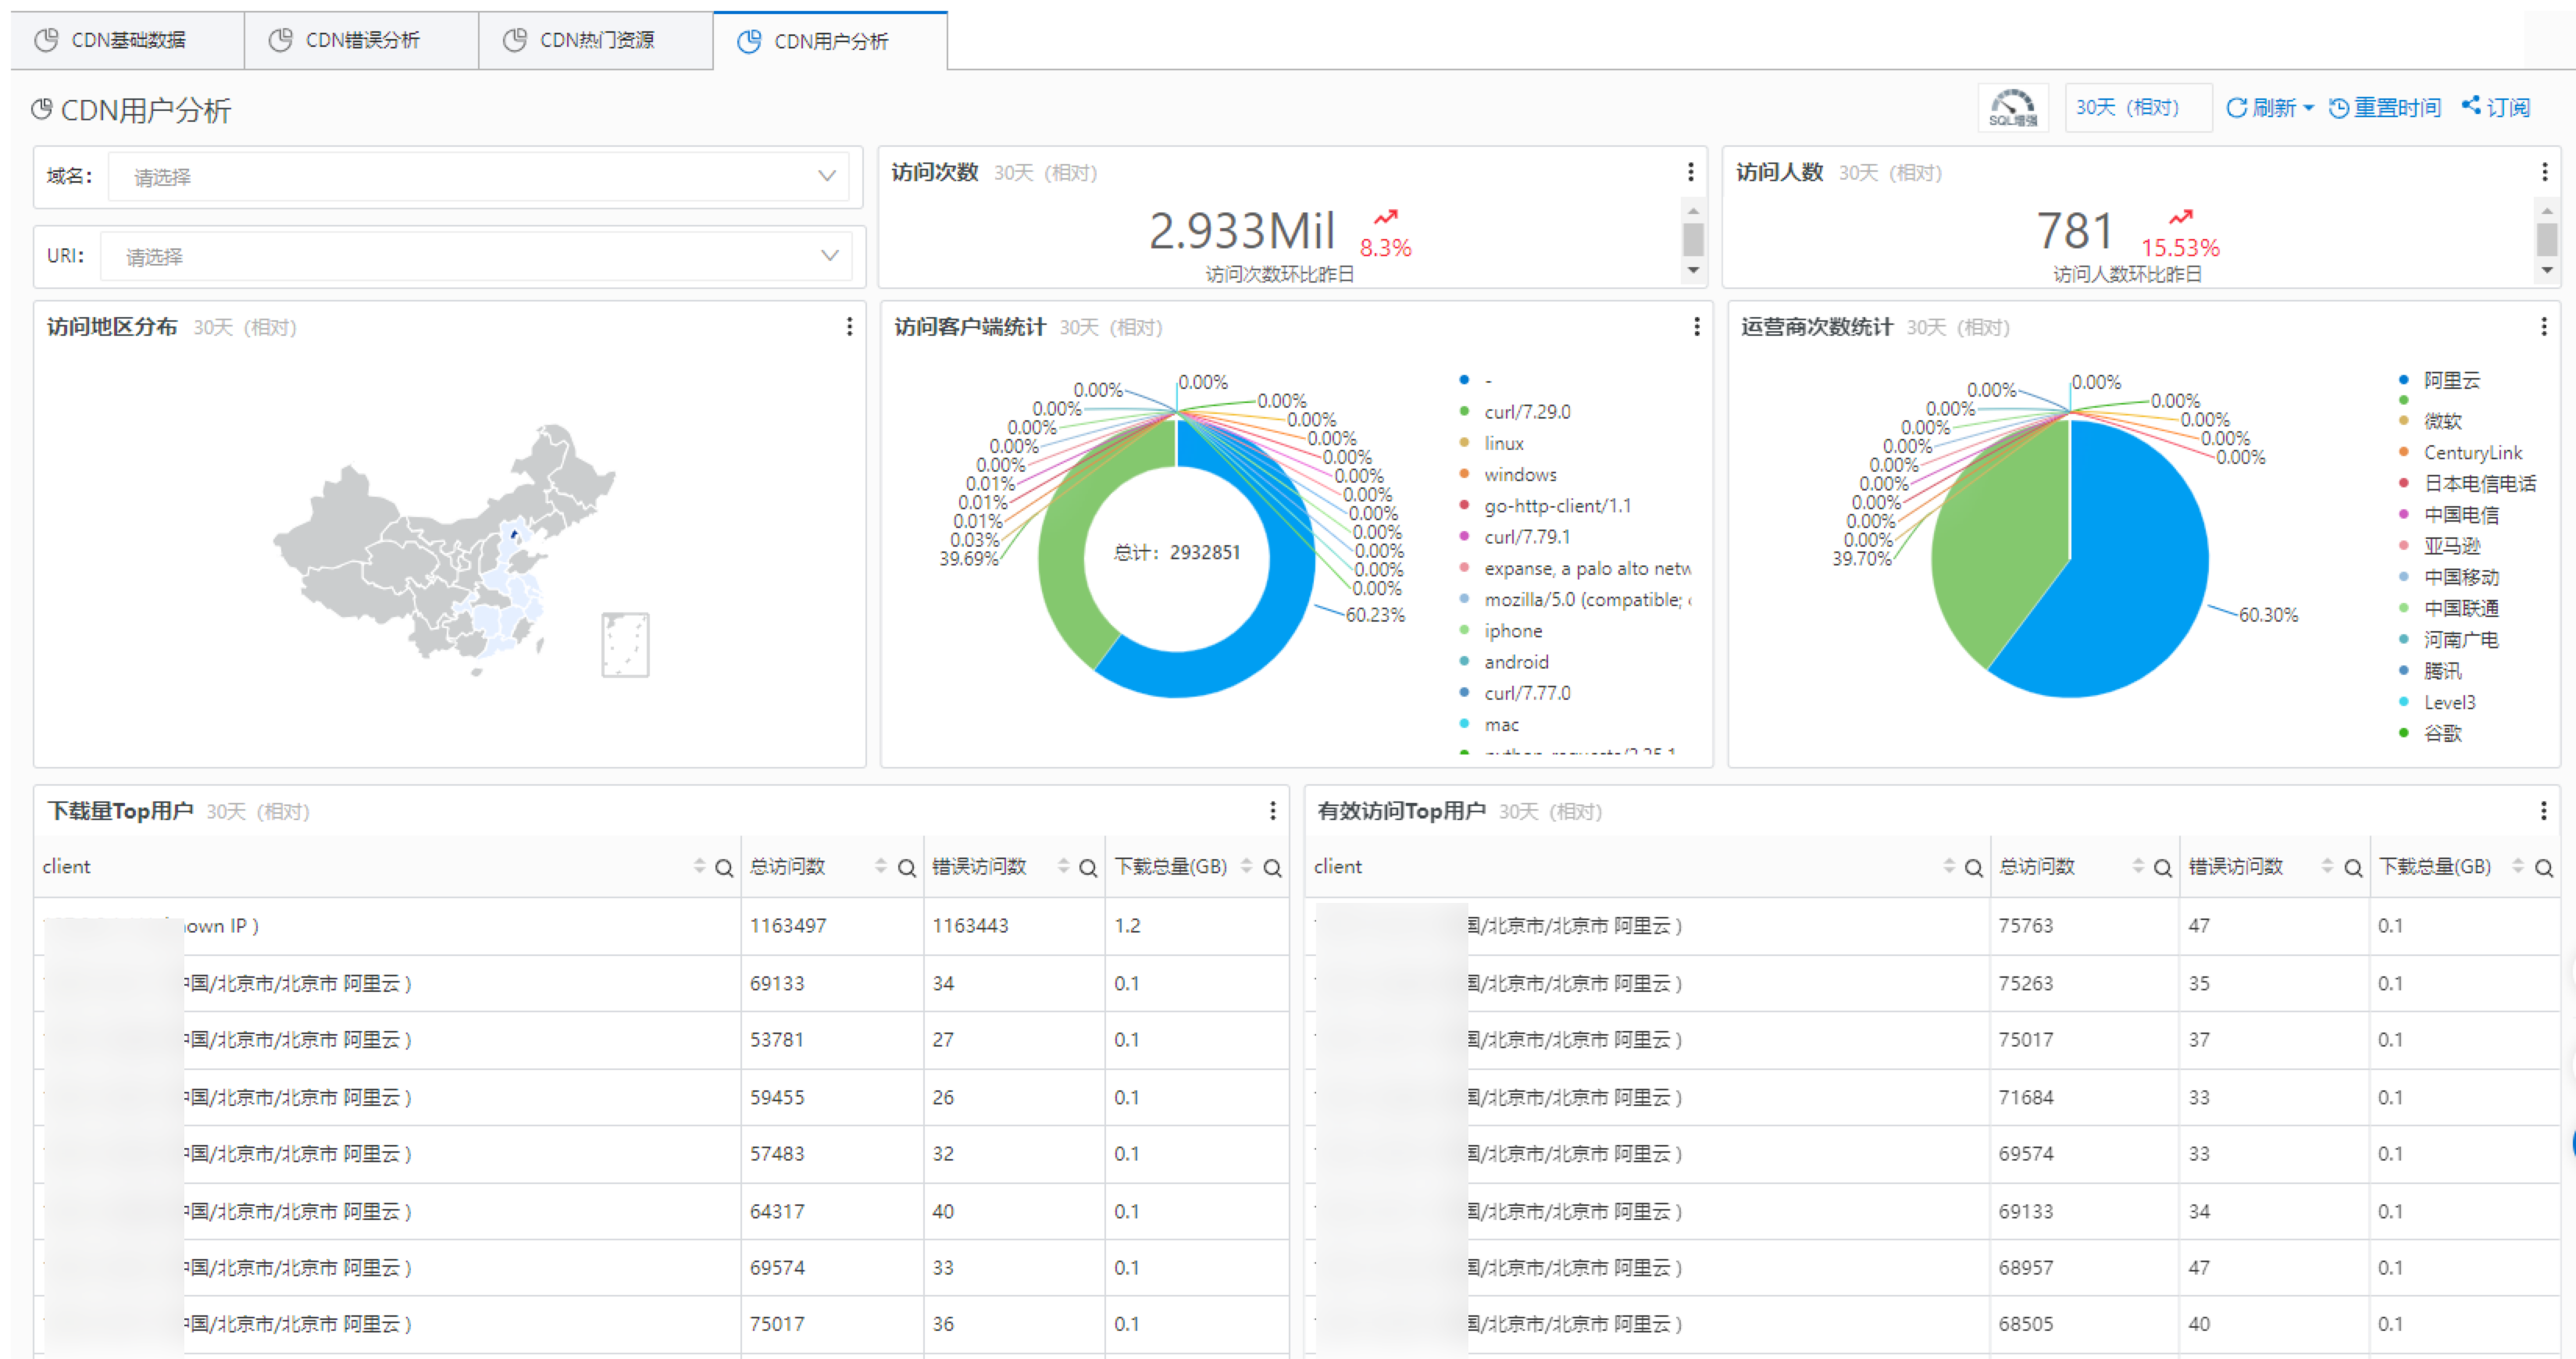Click the 重置时间 button
Screen dimensions: 2576x1359
click(x=2385, y=108)
